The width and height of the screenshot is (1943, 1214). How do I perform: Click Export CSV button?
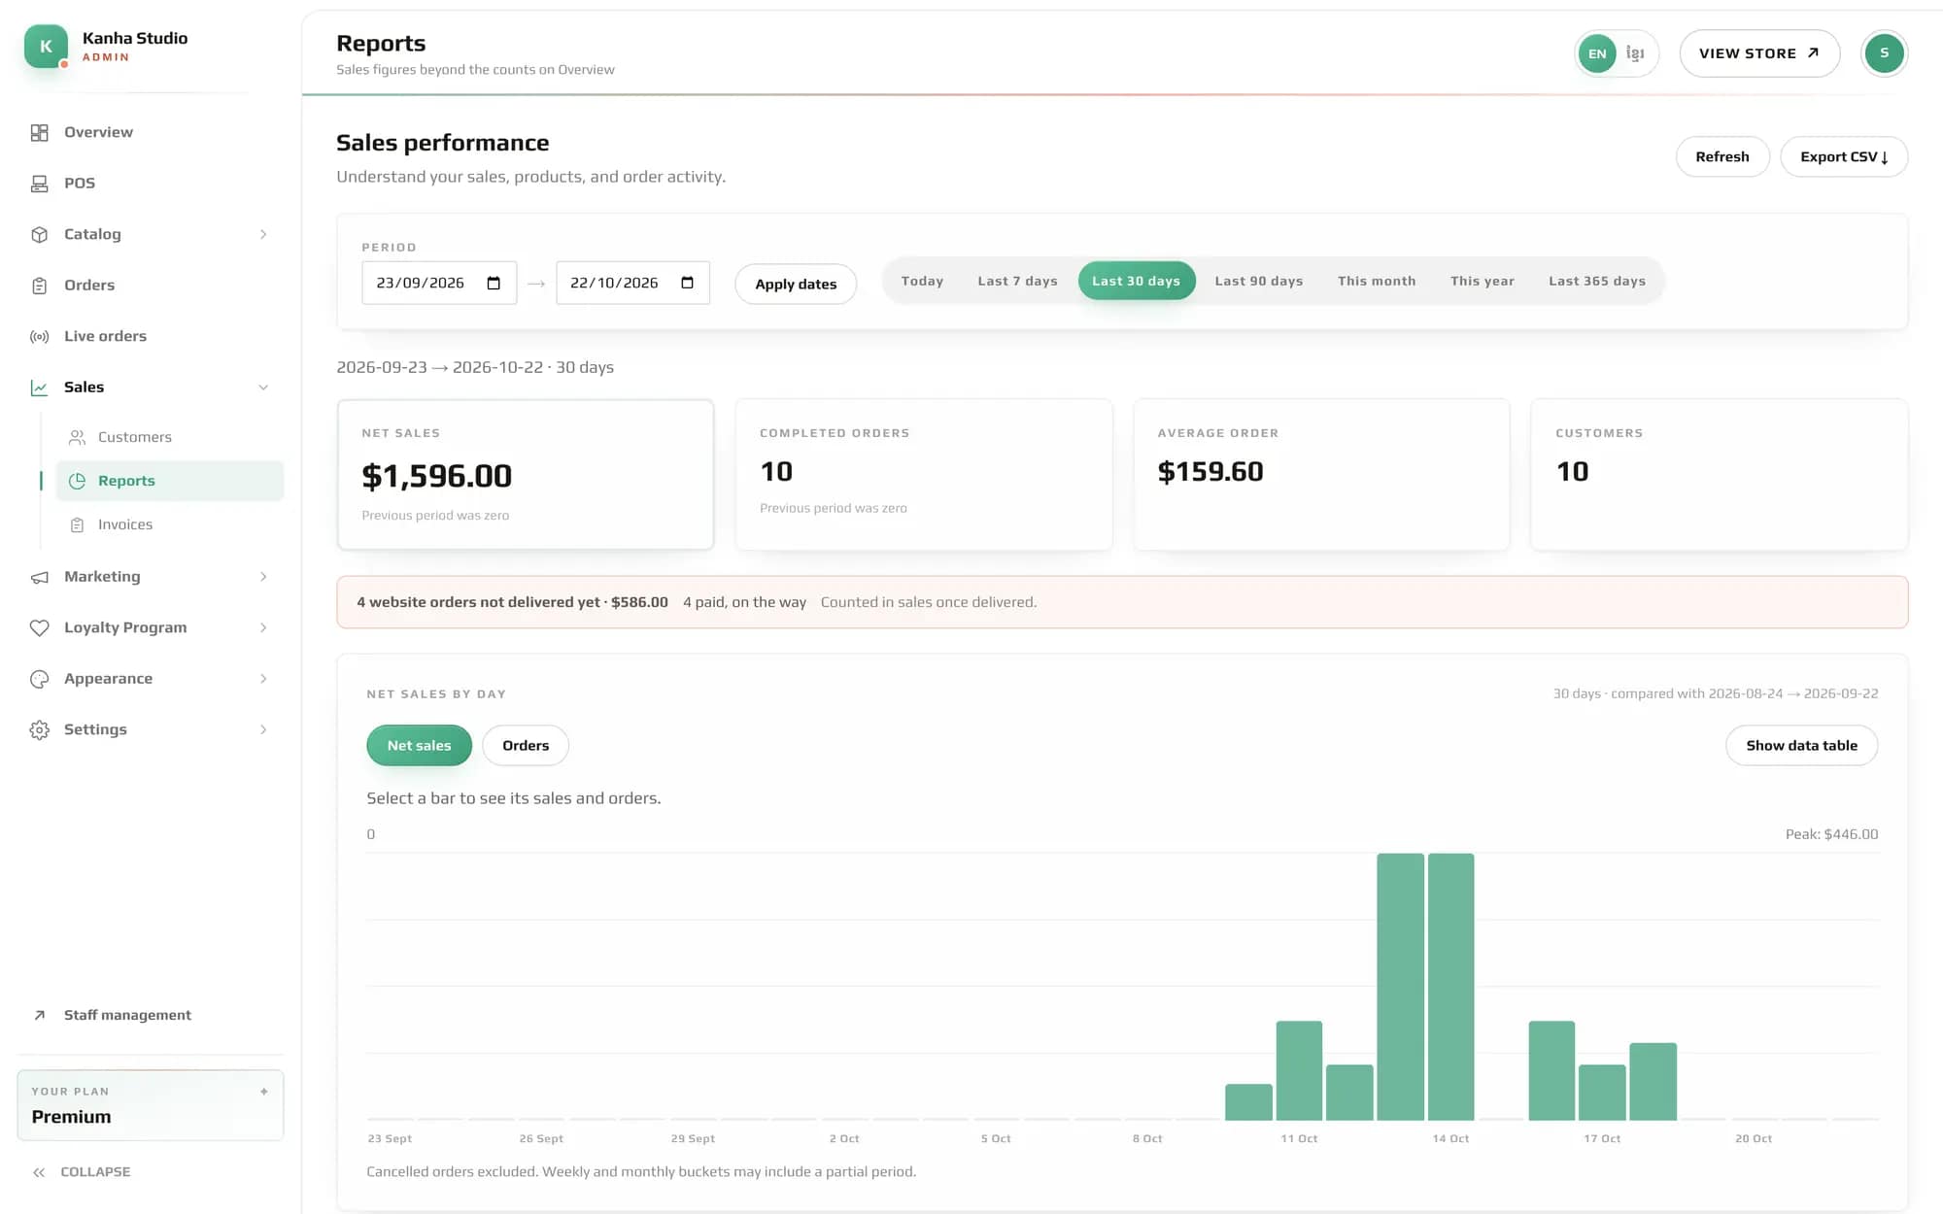(x=1843, y=156)
